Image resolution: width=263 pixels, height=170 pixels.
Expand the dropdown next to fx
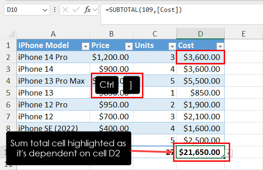coord(95,10)
